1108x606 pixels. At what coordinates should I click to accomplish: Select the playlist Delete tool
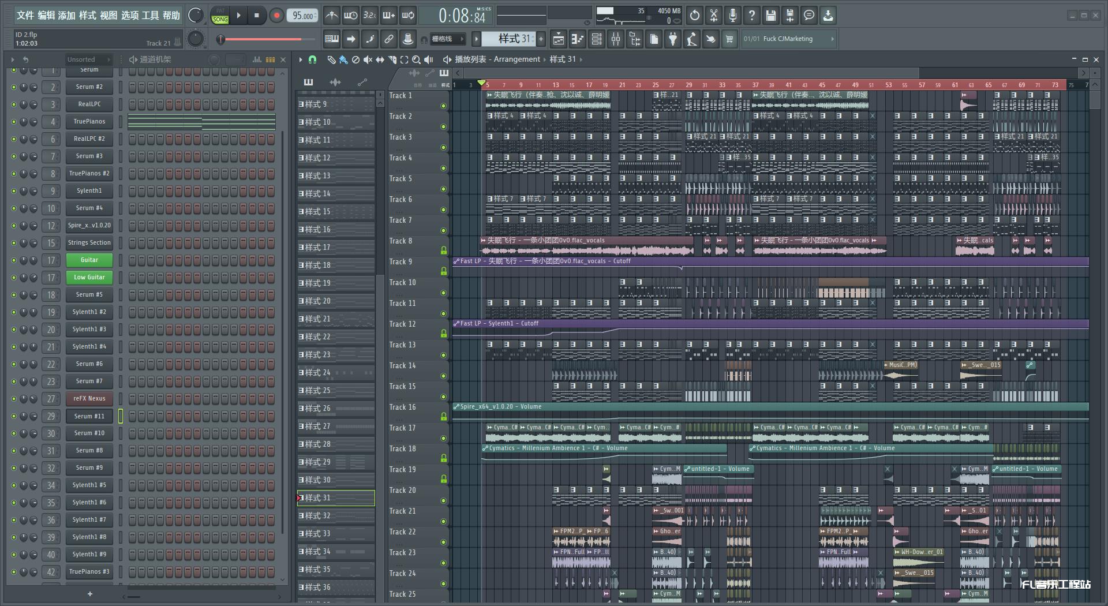(355, 59)
